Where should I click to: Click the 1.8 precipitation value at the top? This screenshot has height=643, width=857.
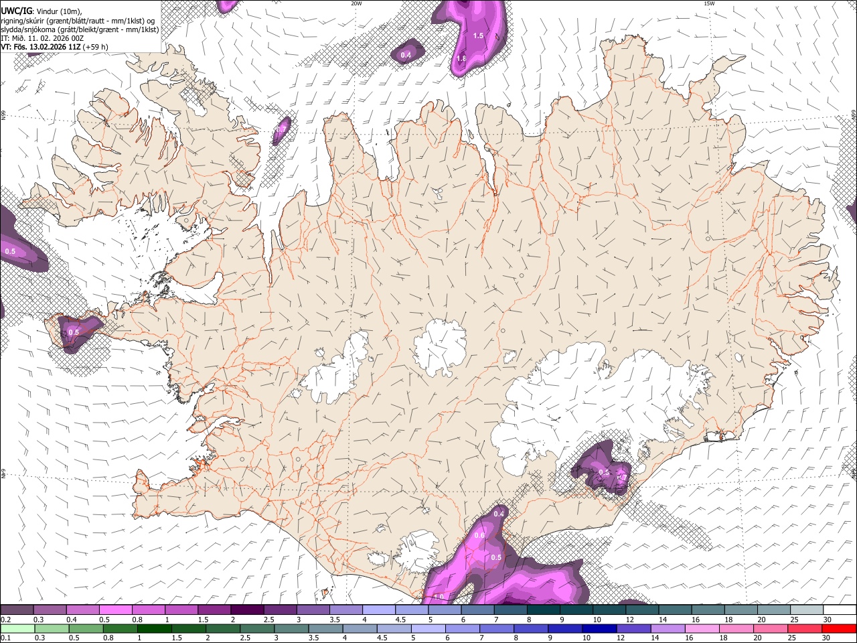pos(461,59)
